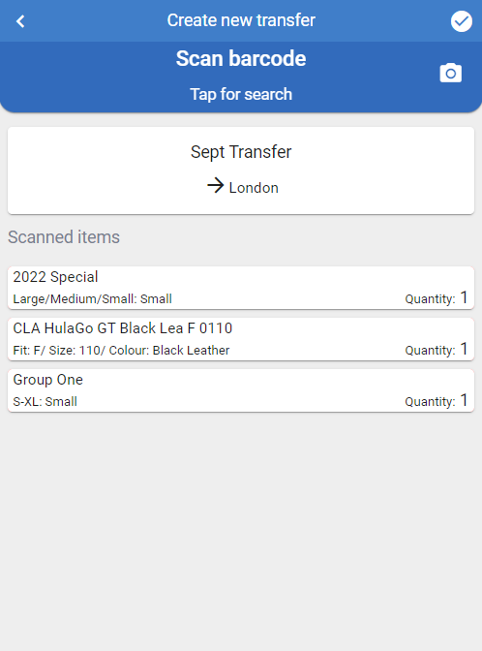Click the Scanned items section header

64,237
